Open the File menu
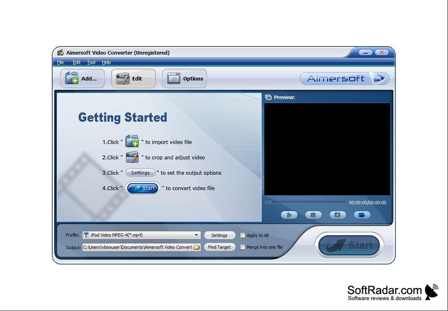The width and height of the screenshot is (448, 311). pos(60,62)
